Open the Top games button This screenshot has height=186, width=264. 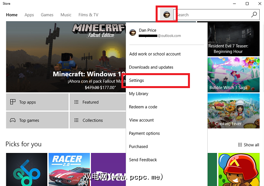[37, 120]
